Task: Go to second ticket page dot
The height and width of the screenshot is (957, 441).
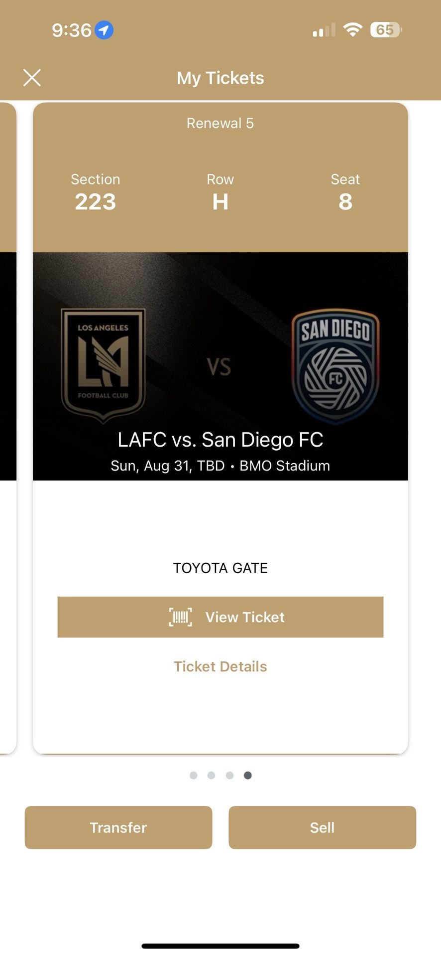Action: pyautogui.click(x=212, y=775)
